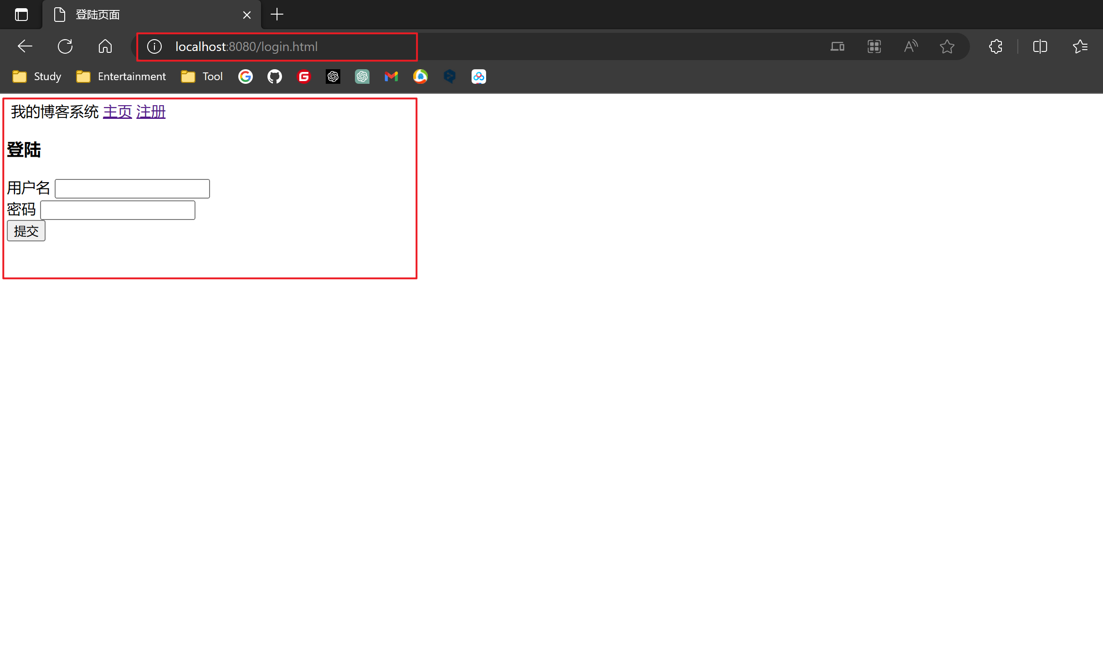The width and height of the screenshot is (1103, 669).
Task: Expand the Study bookmarks folder
Action: 36,76
